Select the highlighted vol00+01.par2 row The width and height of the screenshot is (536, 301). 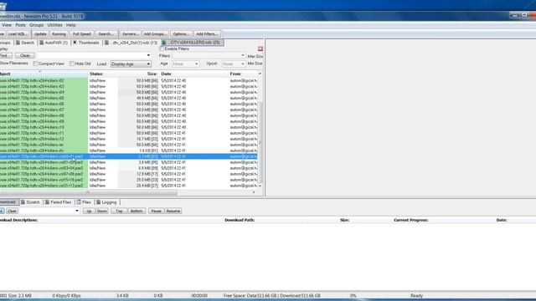coord(129,156)
